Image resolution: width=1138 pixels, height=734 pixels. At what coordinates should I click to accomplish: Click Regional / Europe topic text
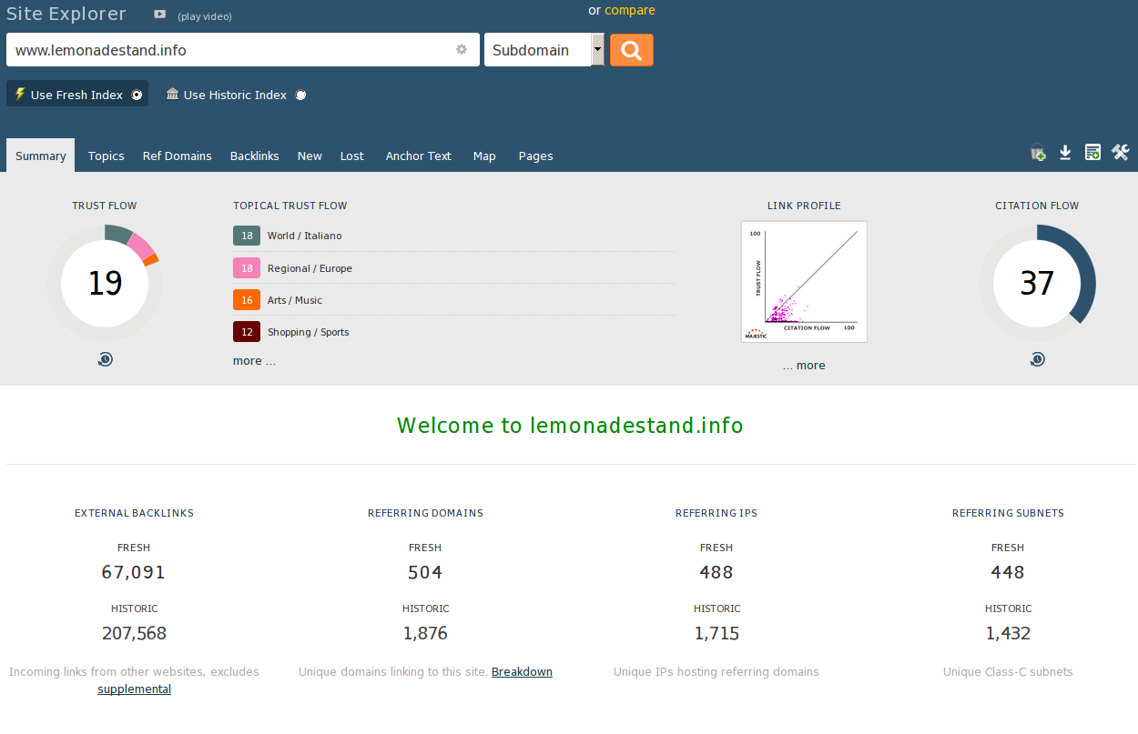310,268
